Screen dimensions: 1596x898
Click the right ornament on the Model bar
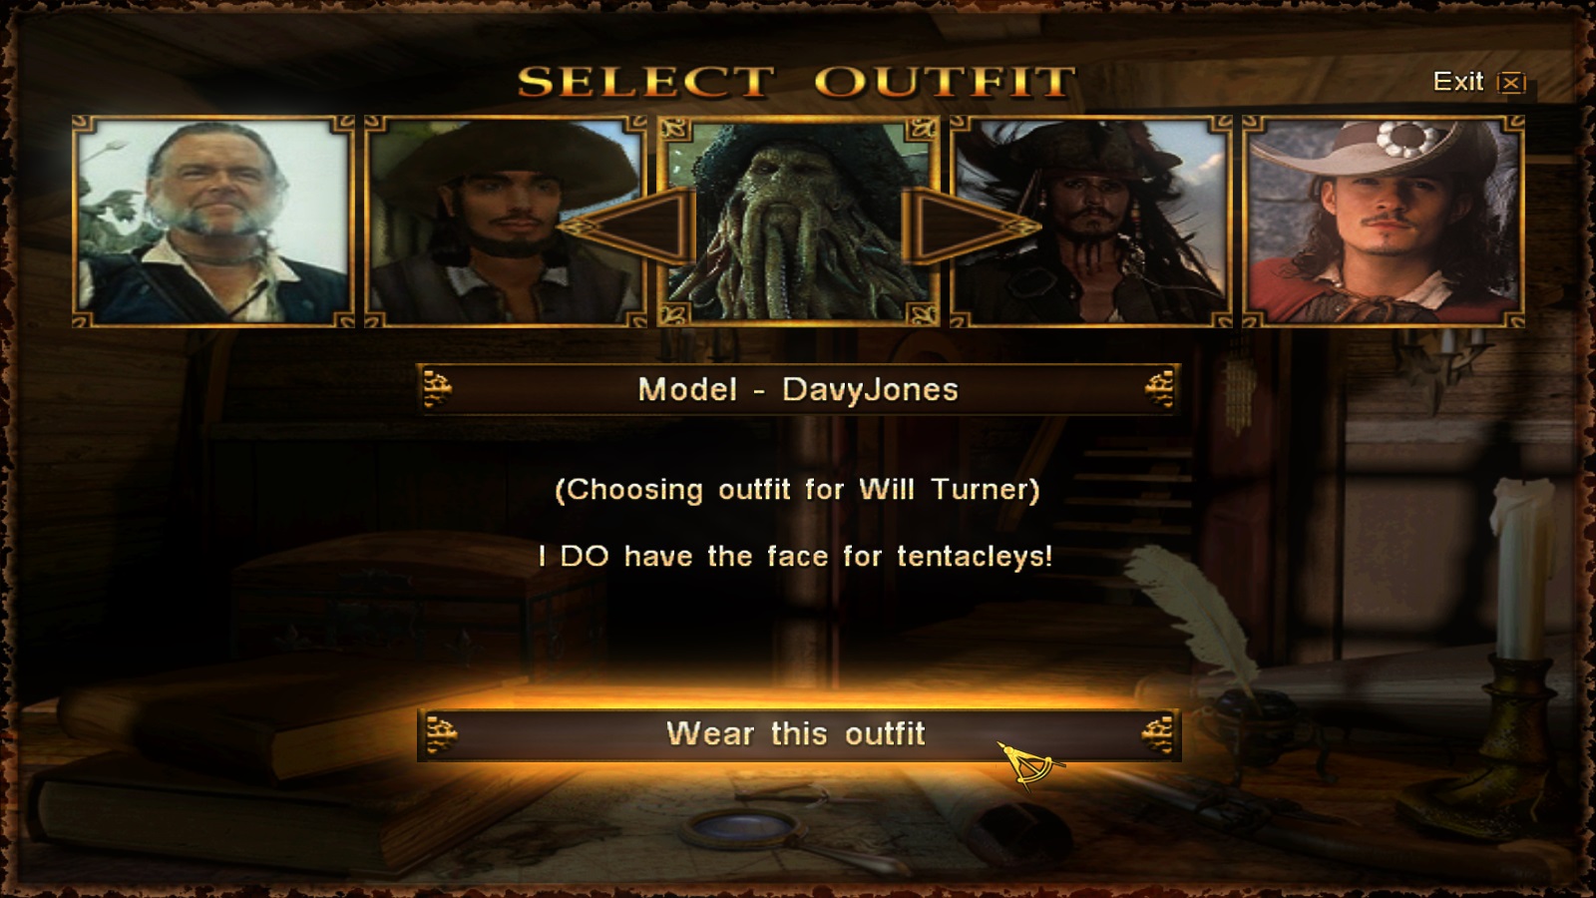(1159, 389)
